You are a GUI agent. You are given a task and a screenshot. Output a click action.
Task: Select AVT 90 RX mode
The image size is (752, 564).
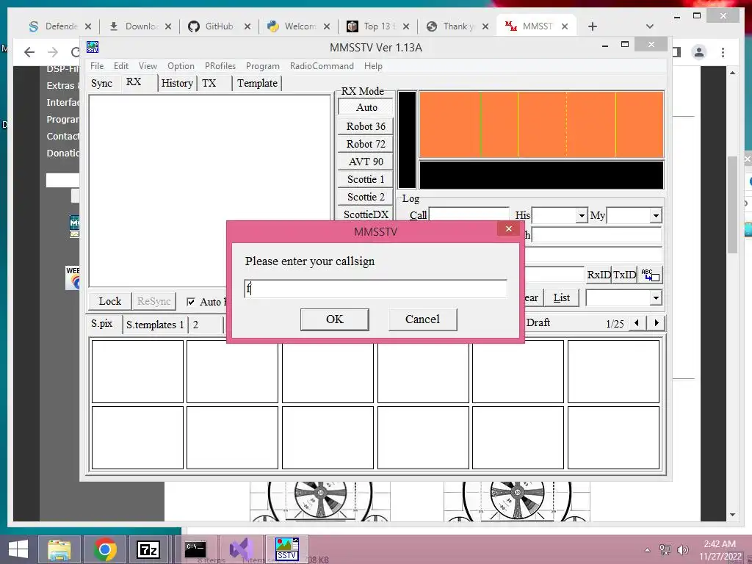(366, 162)
